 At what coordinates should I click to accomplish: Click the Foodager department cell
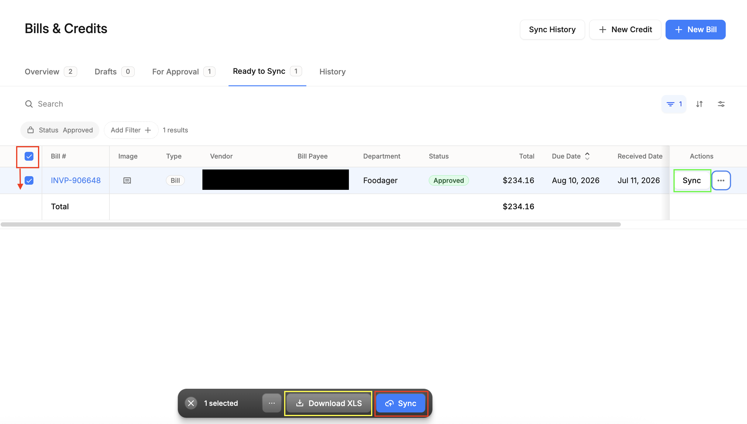click(380, 180)
